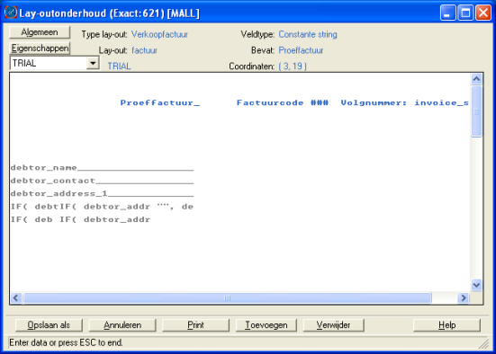The width and height of the screenshot is (496, 354).
Task: Click the horizontal scrollbar thumb
Action: 227,297
